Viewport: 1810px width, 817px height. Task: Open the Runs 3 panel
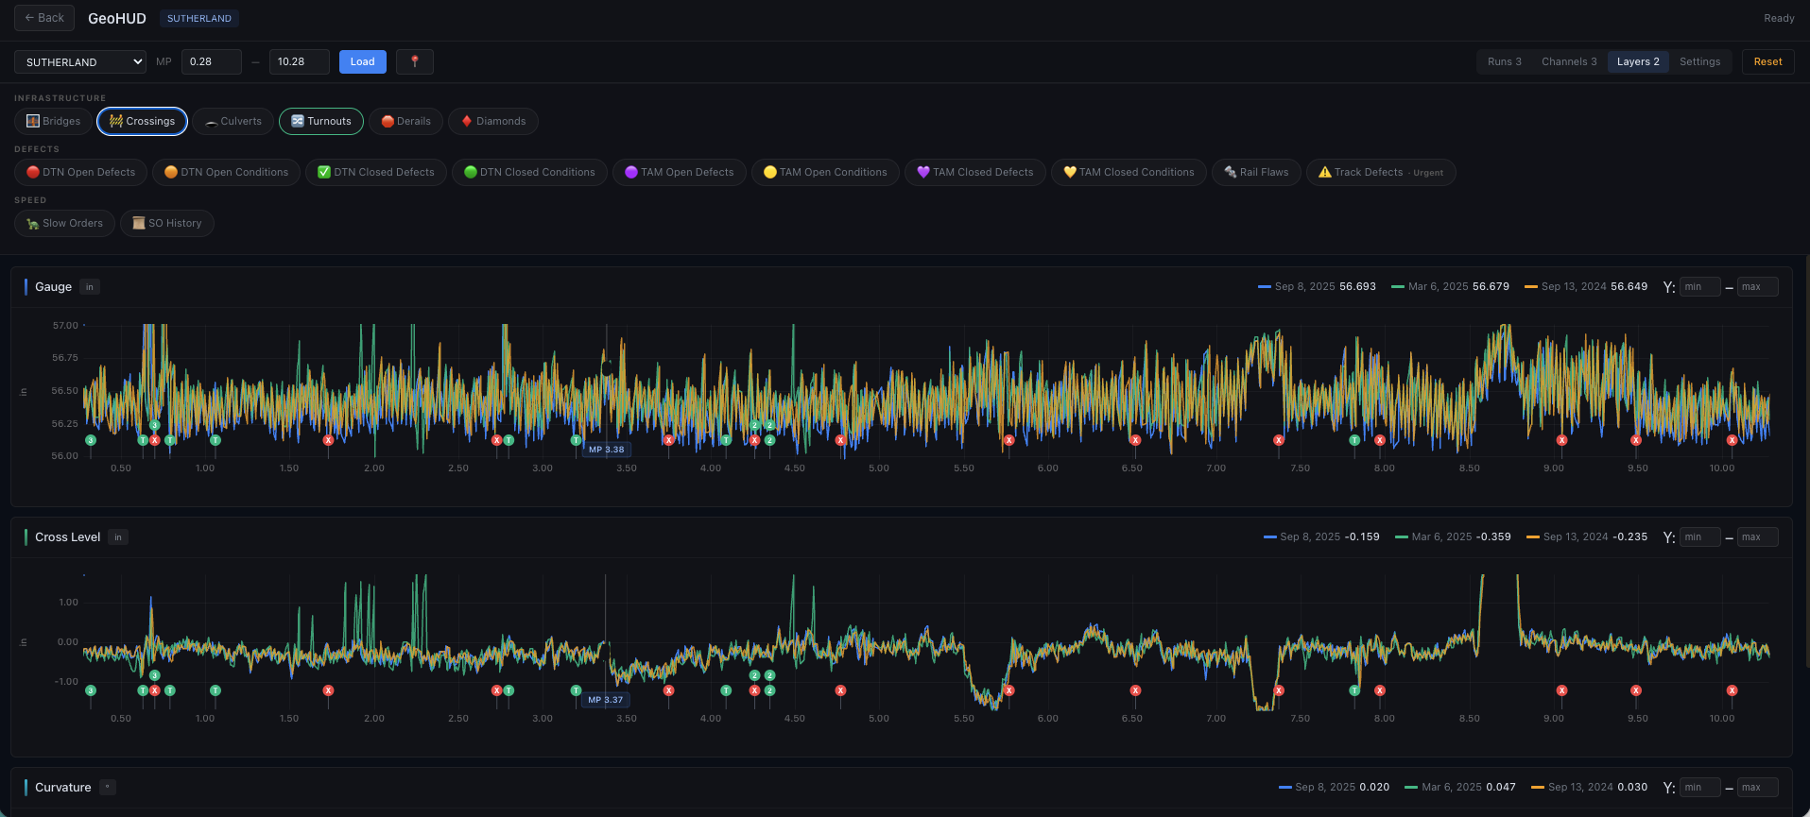coord(1504,61)
